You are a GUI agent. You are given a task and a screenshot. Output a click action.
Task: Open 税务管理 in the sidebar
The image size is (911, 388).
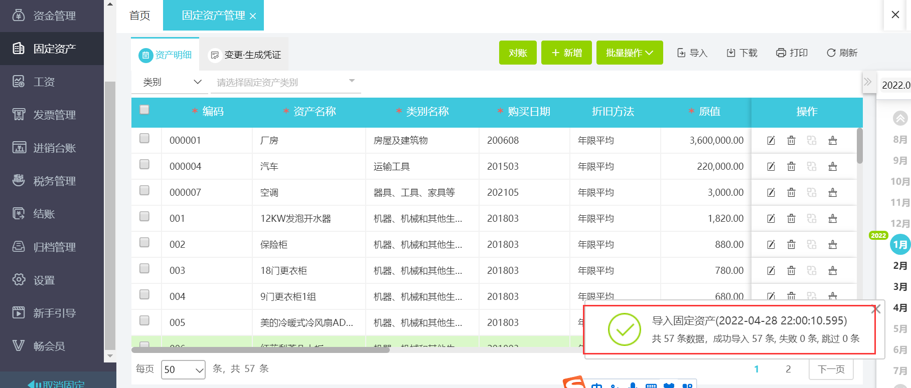54,181
